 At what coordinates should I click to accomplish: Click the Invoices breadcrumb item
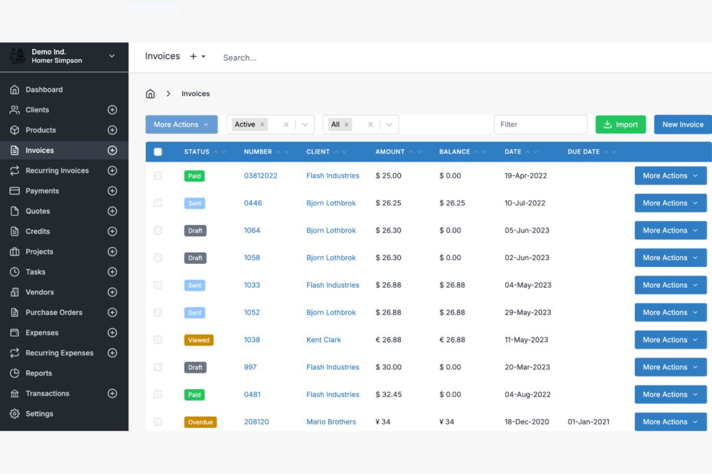[x=195, y=93]
